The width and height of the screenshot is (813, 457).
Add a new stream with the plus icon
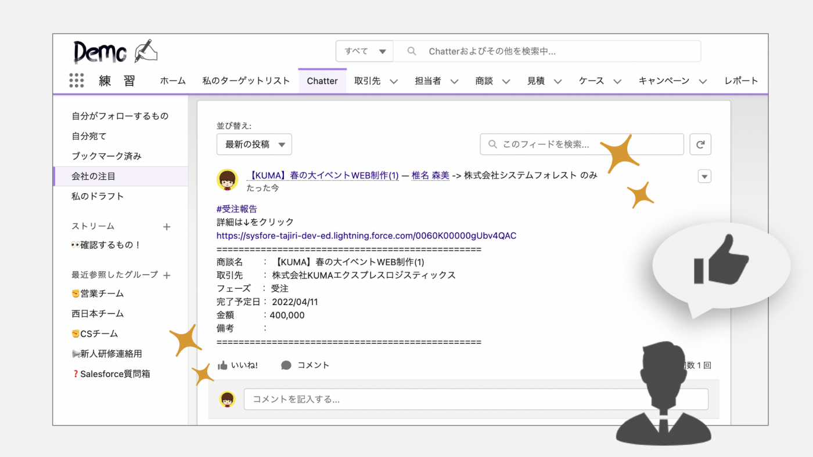click(167, 227)
